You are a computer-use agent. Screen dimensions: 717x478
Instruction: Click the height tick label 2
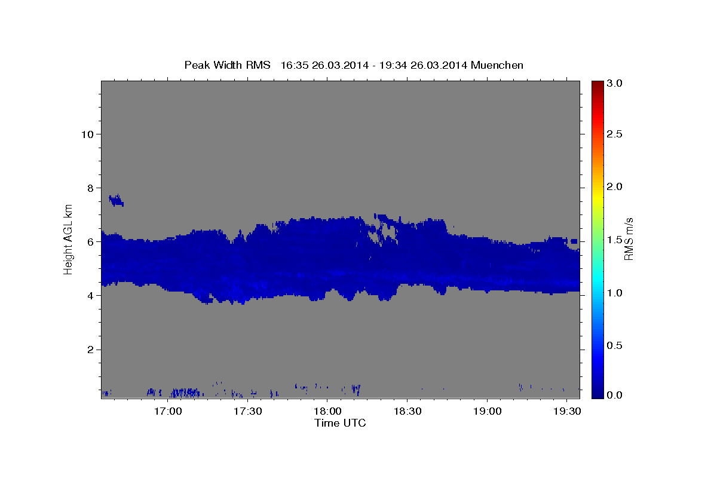tap(90, 349)
